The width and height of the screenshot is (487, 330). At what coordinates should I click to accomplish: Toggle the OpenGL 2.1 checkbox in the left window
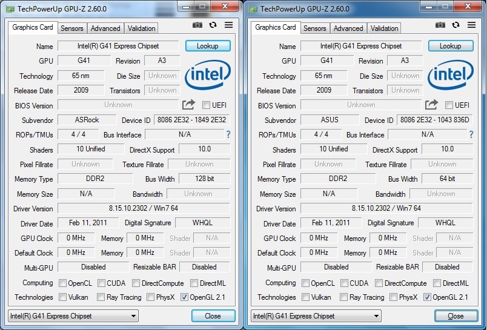[x=184, y=297]
